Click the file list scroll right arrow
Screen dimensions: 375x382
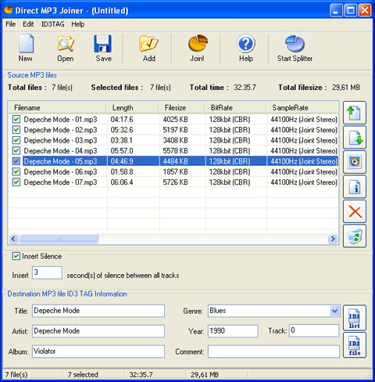[333, 239]
